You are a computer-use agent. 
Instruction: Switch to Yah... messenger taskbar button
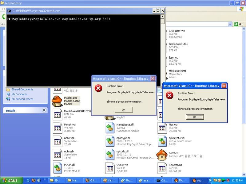(110, 181)
